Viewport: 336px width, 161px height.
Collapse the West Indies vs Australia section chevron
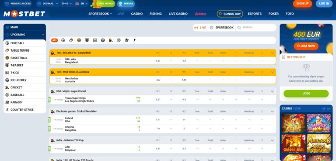pyautogui.click(x=273, y=72)
